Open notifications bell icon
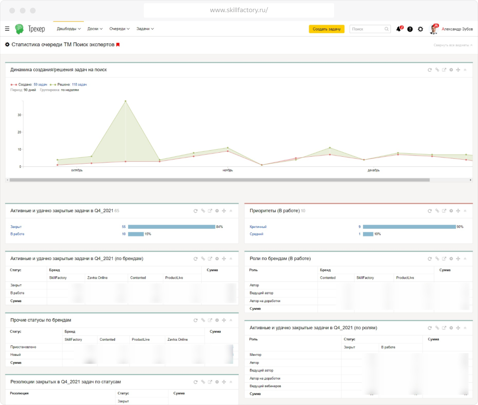The height and width of the screenshot is (405, 478). 399,29
